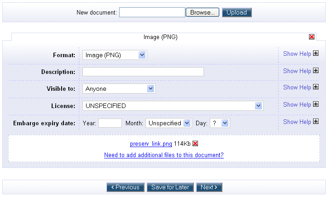Viewport: 328px width, 197px height.
Task: Click the Browse button
Action: (x=203, y=12)
